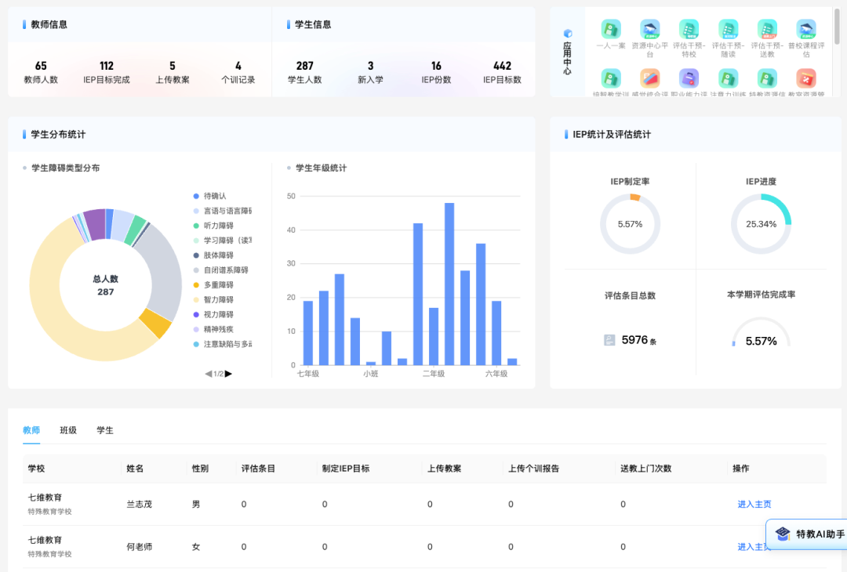Click the 新入学 value 3
Screen dimensions: 847x572
370,66
